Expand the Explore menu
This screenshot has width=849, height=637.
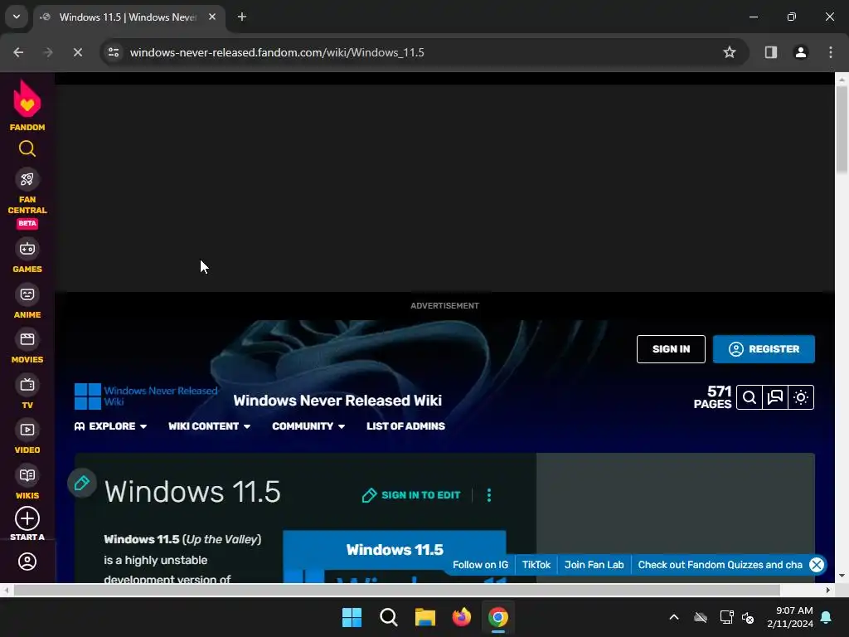click(110, 426)
